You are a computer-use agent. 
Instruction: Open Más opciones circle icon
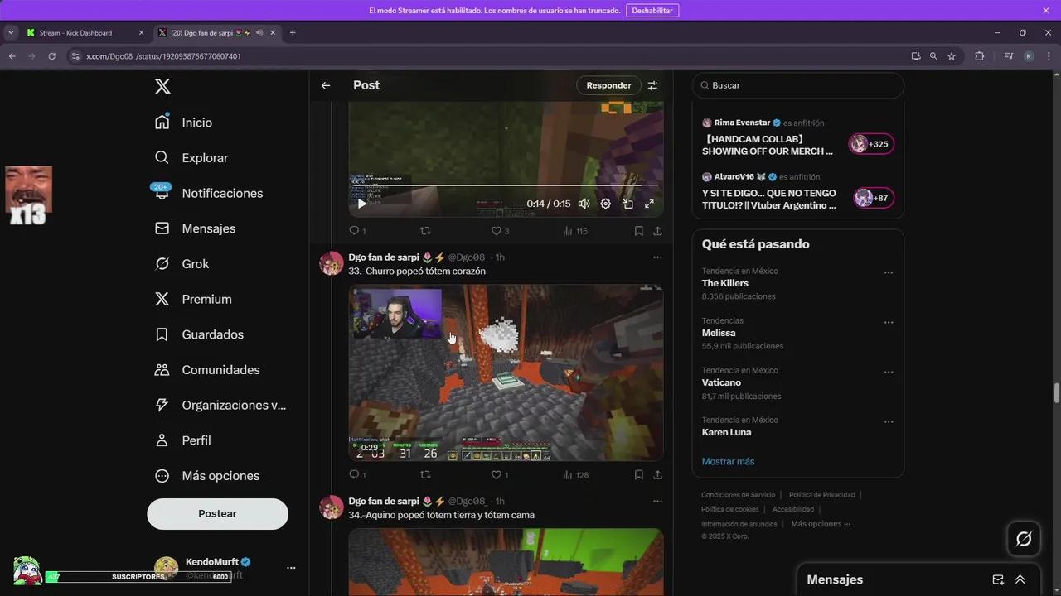(x=162, y=476)
